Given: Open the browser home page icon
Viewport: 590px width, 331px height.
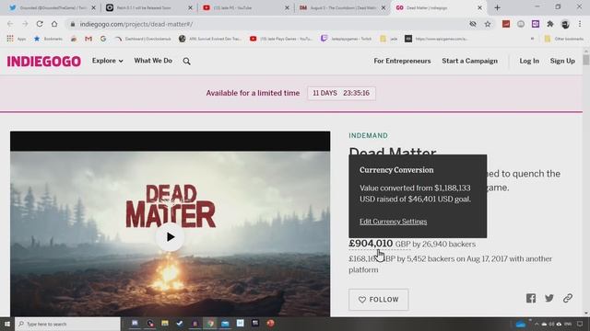Looking at the screenshot, I should tap(54, 24).
